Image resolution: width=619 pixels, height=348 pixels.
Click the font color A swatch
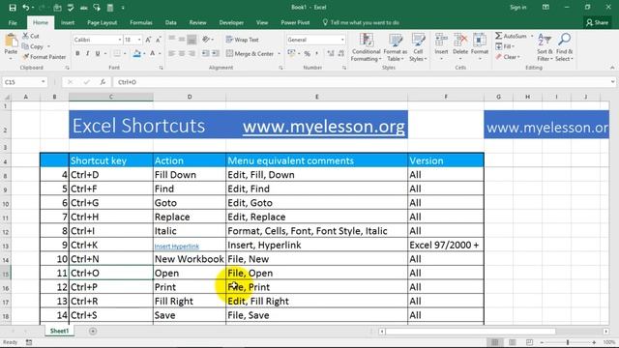point(153,54)
